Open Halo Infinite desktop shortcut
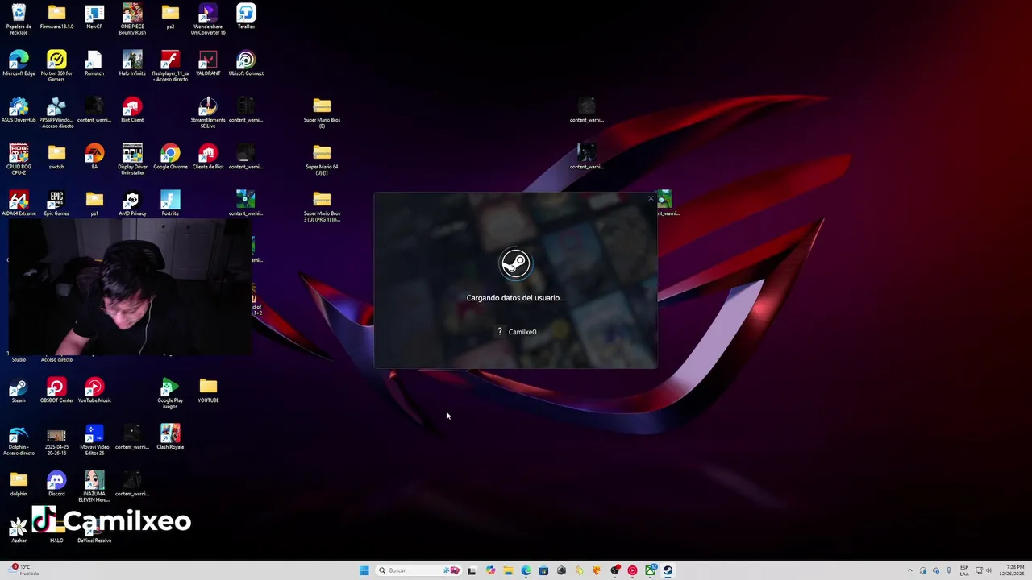1032x580 pixels. [132, 64]
